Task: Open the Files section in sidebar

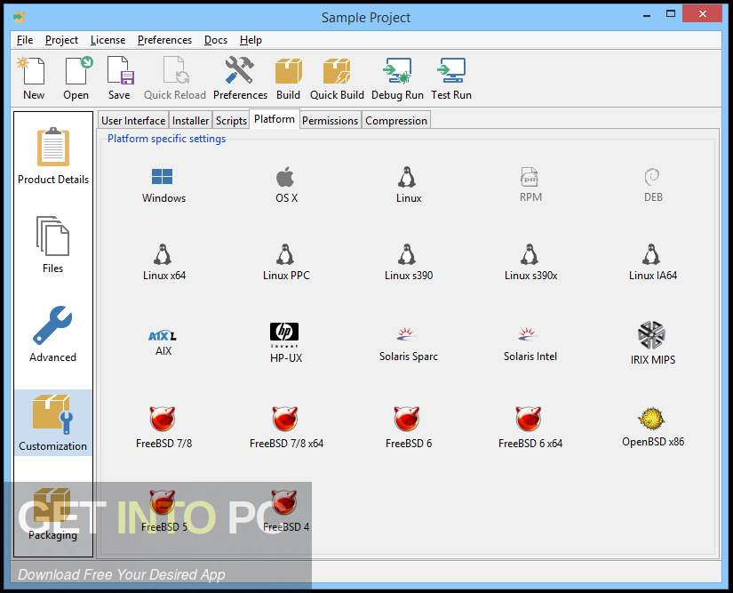Action: [x=52, y=245]
